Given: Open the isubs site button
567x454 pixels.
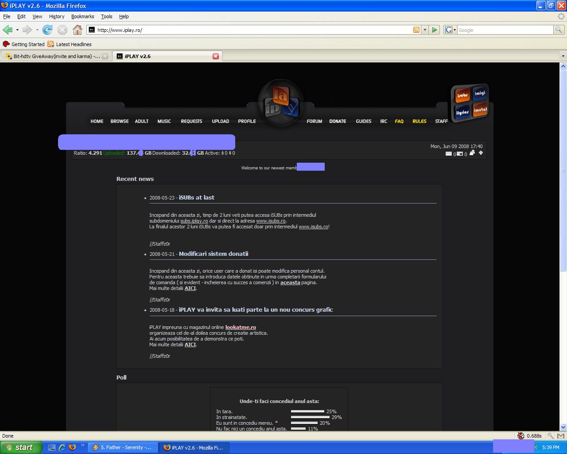Looking at the screenshot, I should point(462,95).
